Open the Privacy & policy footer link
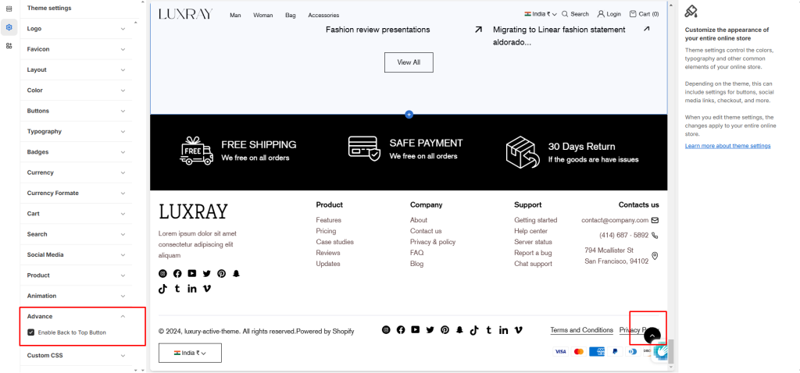Screen dimensions: 800x373 433,242
